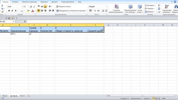Click the Clear eraser icon
The height and width of the screenshot is (100, 178).
pos(159,12)
